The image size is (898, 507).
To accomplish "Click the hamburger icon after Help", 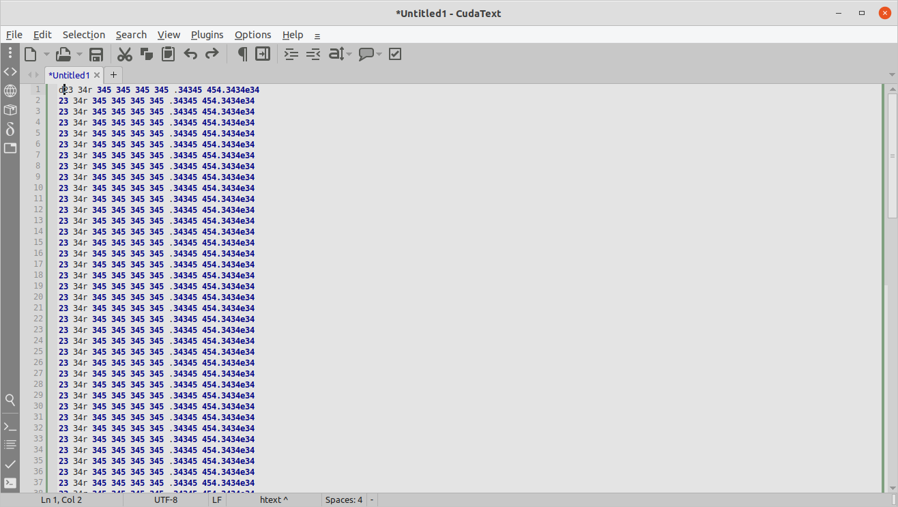I will click(x=317, y=35).
